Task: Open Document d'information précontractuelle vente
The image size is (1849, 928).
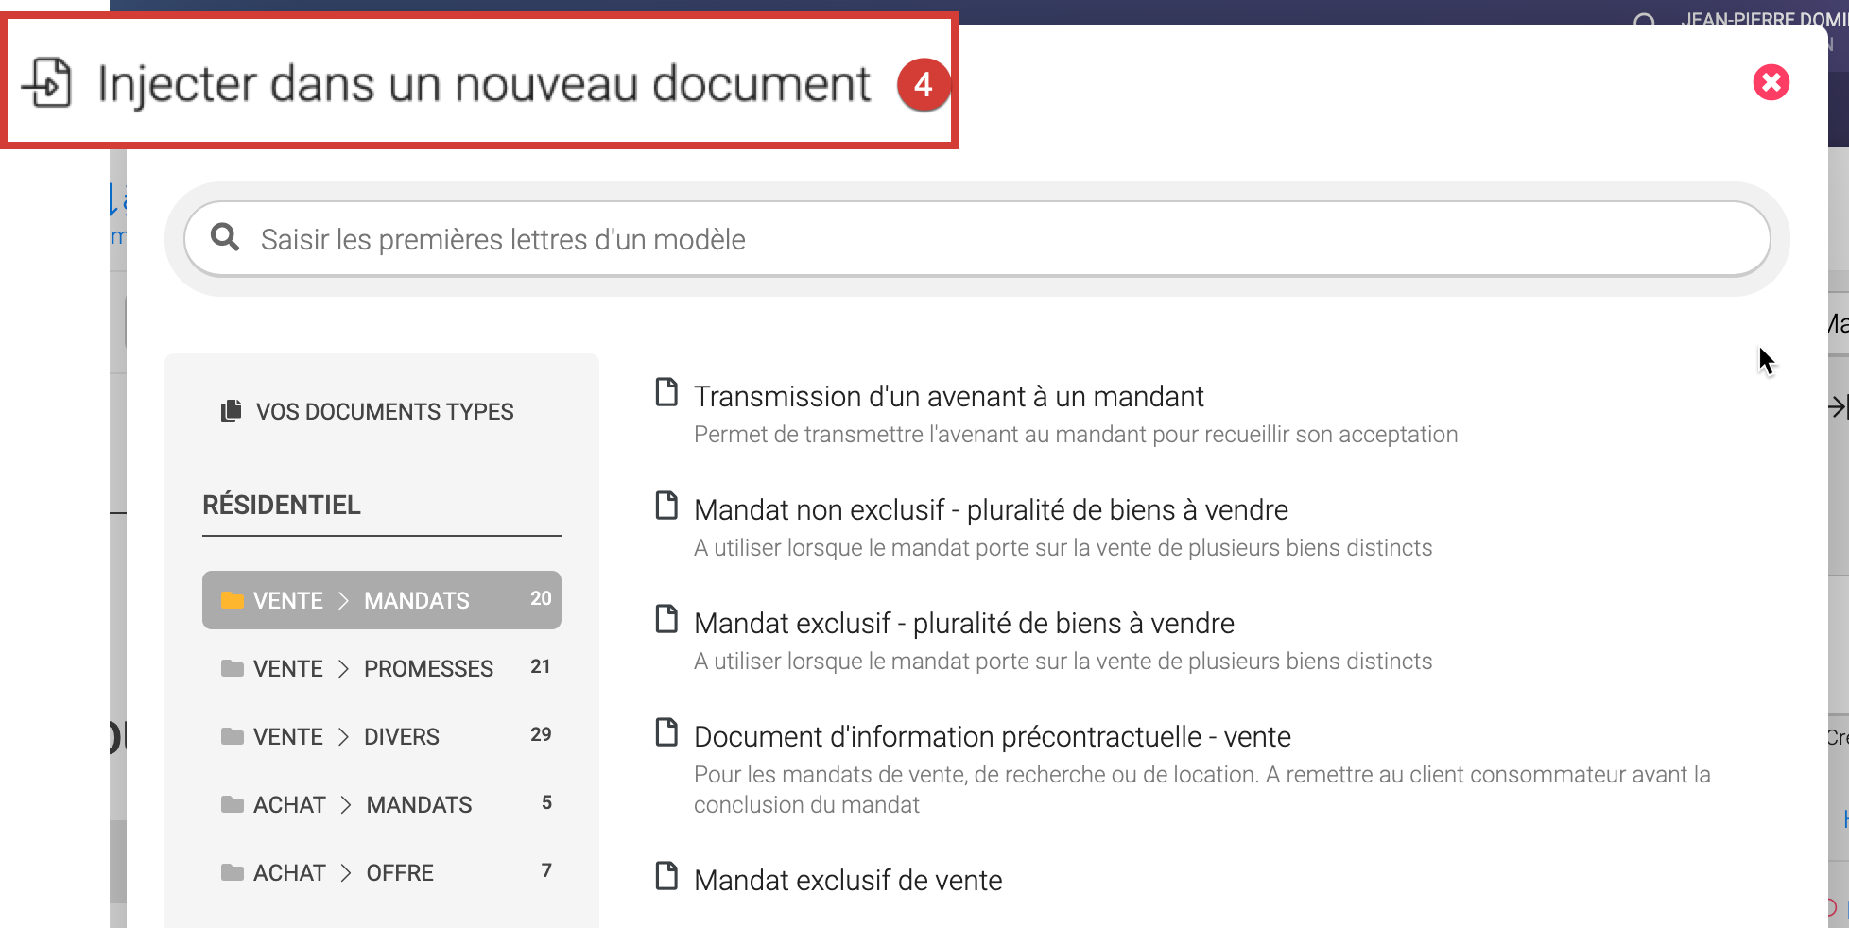Action: point(992,736)
